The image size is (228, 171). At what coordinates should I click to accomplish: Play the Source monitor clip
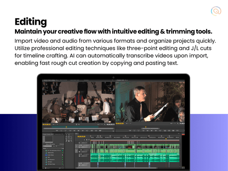[x=78, y=130]
